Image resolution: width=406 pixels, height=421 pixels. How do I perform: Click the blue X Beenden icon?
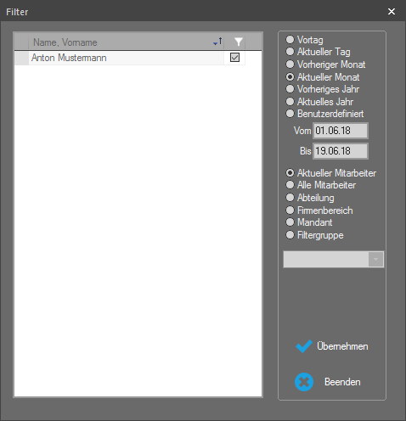[x=304, y=382]
